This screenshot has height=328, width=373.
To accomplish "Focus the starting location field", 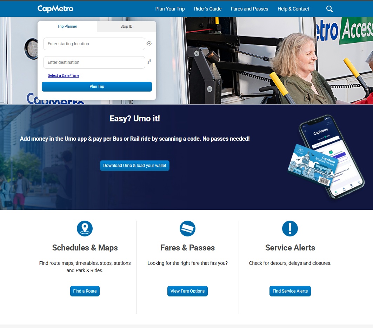I will point(94,44).
